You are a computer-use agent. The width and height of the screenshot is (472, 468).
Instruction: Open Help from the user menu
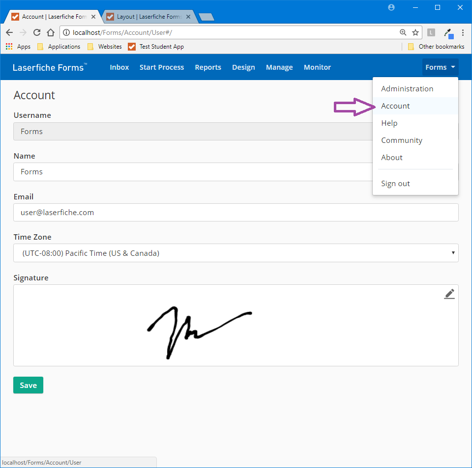415,123
